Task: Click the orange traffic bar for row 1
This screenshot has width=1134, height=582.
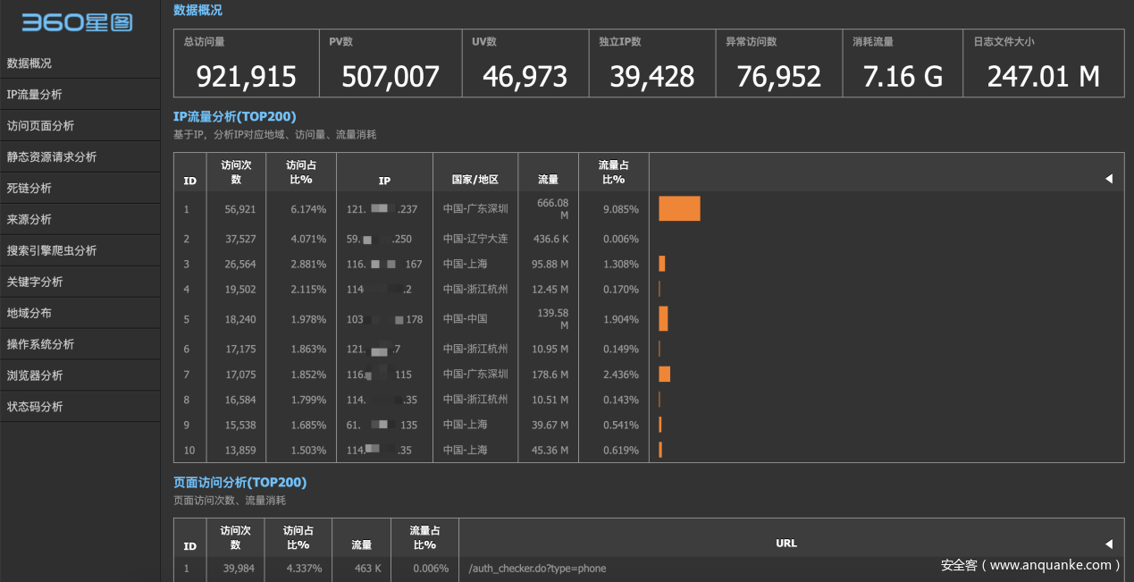Action: [679, 209]
